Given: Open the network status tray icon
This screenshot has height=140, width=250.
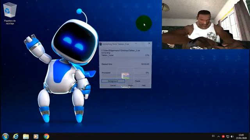Looking at the screenshot, I should coord(228,136).
